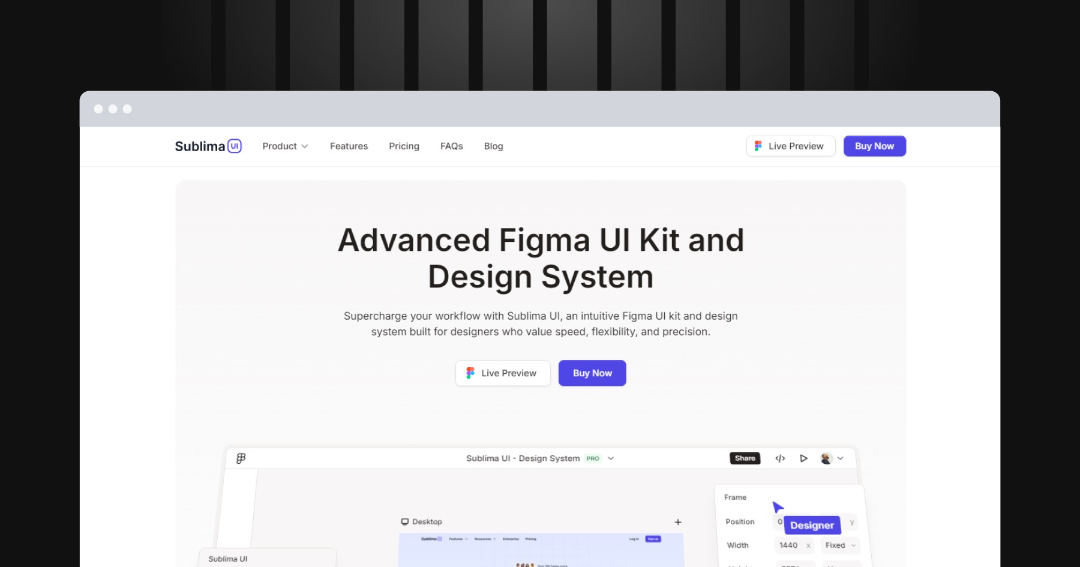Open the Figma main menu icon above the canvas
Image resolution: width=1080 pixels, height=567 pixels.
click(240, 458)
